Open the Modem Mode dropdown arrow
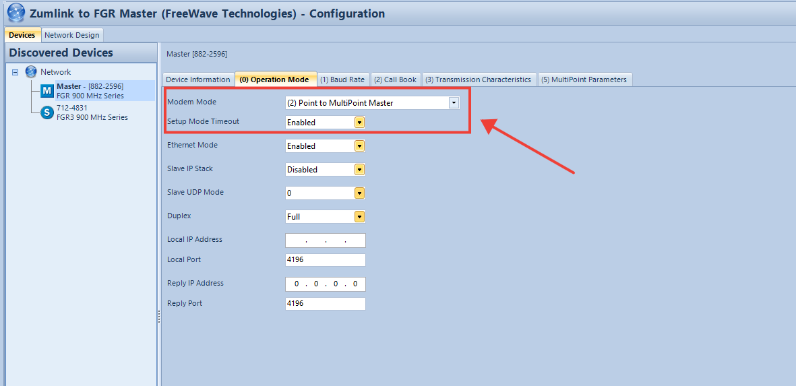This screenshot has height=386, width=796. coord(454,103)
